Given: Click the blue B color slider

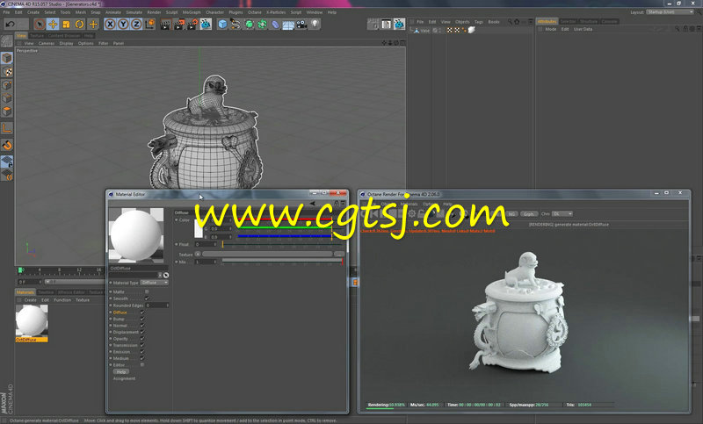Looking at the screenshot, I should coord(285,236).
